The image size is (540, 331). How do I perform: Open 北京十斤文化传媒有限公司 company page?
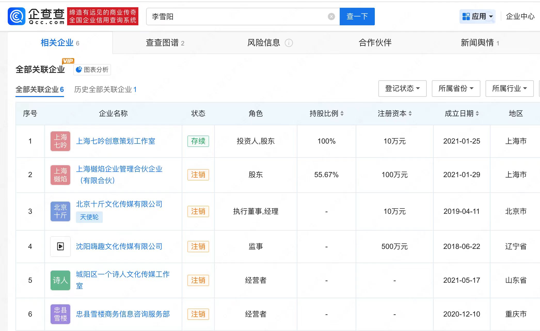click(119, 204)
